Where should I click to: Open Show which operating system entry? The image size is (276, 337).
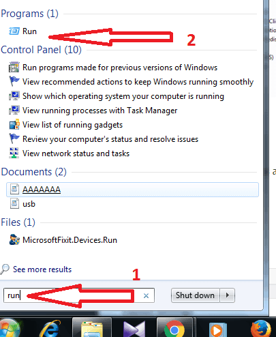pyautogui.click(x=117, y=96)
